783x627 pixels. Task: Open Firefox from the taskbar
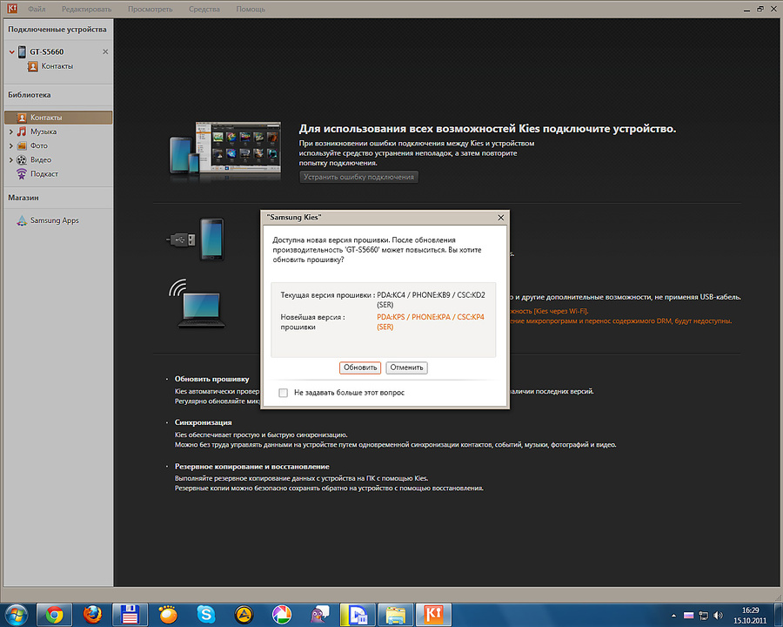point(92,615)
